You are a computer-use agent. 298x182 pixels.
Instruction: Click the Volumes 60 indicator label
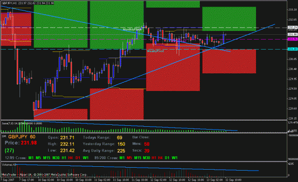pos(9,165)
